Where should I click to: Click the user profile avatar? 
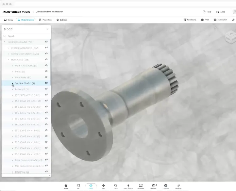[234, 12]
